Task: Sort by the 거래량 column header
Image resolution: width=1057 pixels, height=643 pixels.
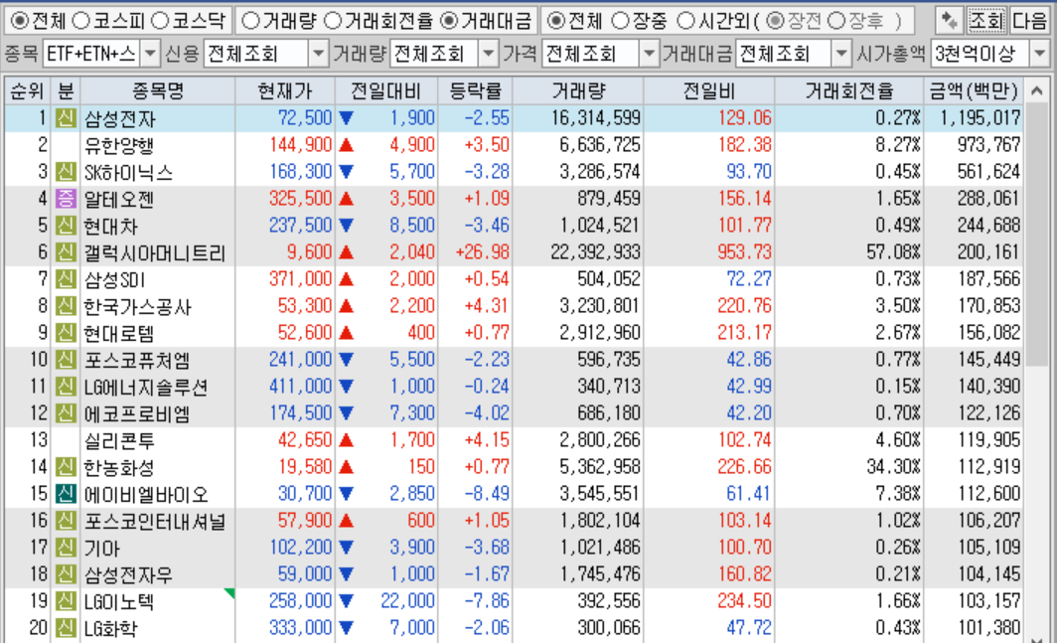Action: [578, 91]
